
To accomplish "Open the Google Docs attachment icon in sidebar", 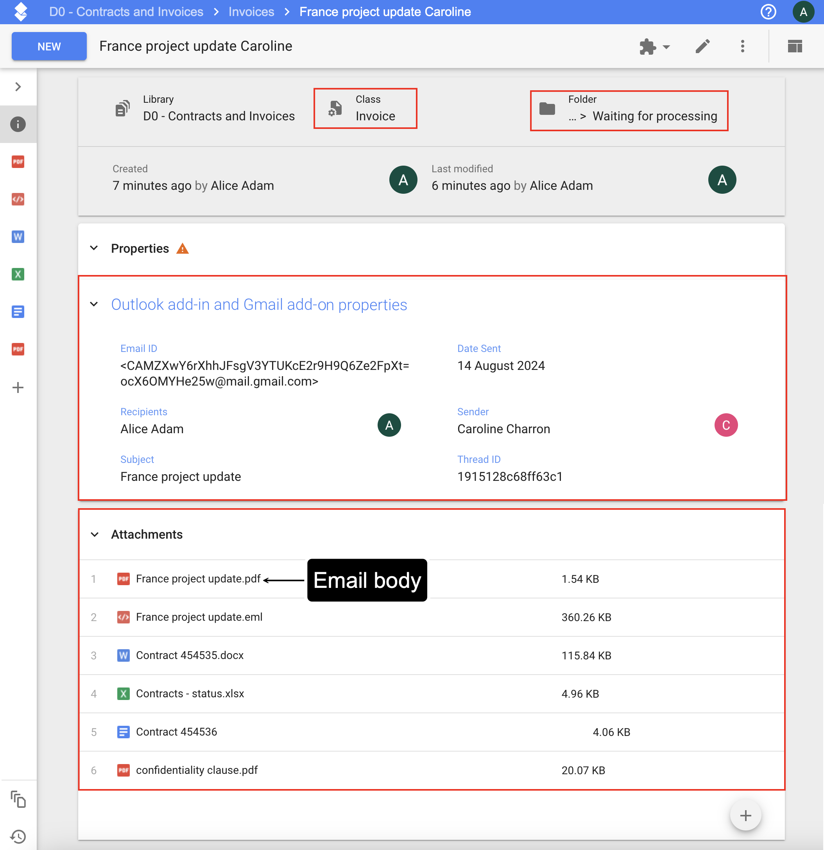I will (x=18, y=312).
